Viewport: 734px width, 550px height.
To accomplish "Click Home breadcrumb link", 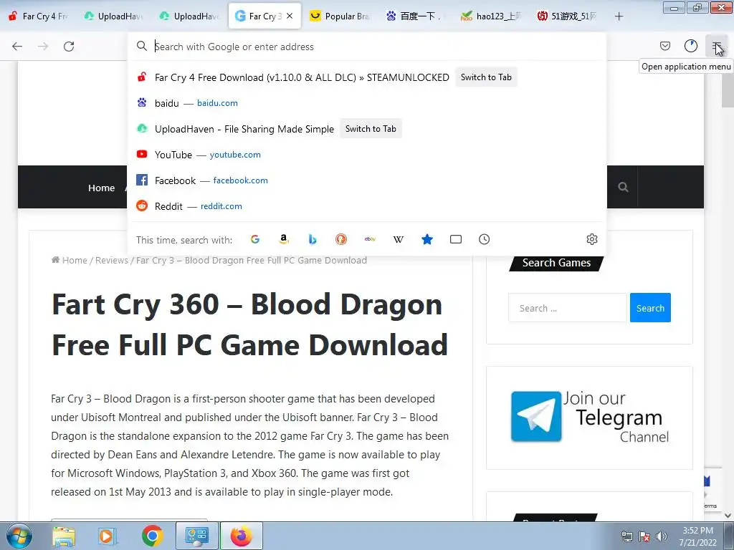I will (x=75, y=261).
